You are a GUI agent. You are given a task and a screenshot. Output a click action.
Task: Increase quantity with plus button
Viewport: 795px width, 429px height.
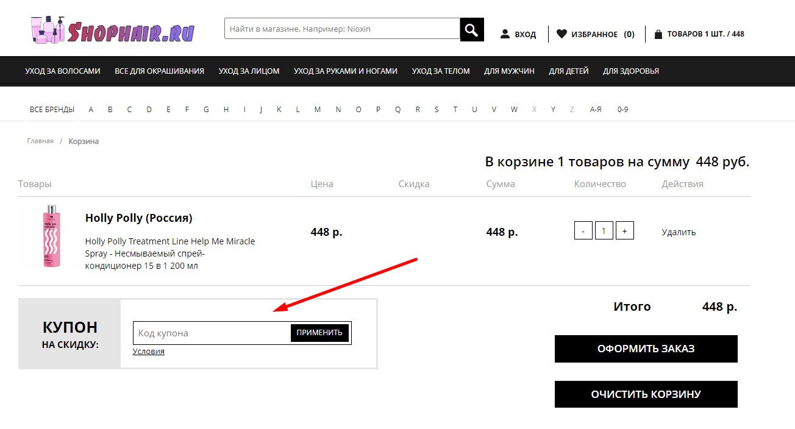pyautogui.click(x=625, y=232)
